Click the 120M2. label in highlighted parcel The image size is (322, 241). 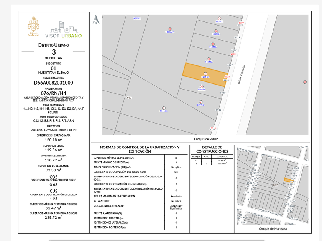205,77
